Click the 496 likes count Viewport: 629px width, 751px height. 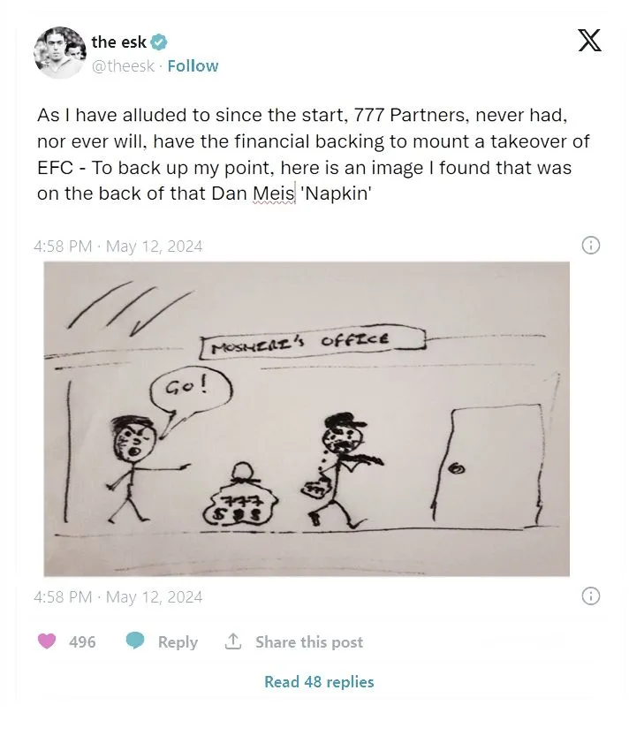pos(82,641)
